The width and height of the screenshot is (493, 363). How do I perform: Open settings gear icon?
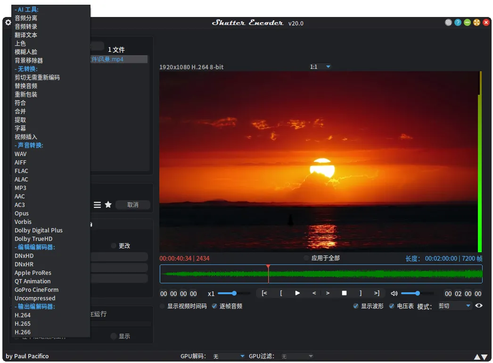(x=8, y=22)
